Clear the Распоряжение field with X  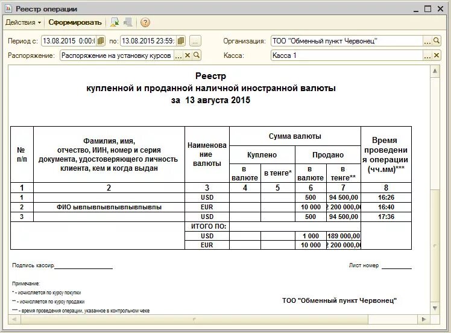tap(188, 55)
